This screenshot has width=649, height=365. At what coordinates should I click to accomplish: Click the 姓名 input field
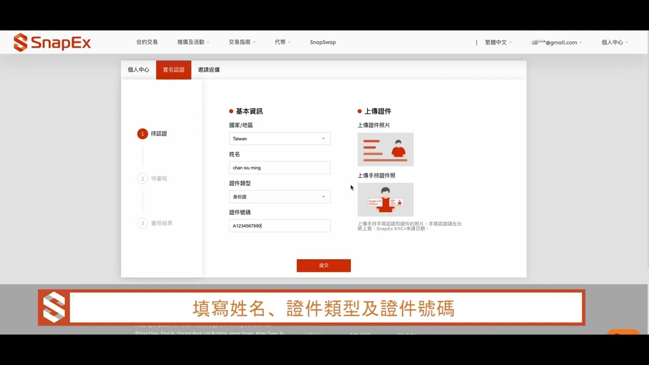coord(280,168)
